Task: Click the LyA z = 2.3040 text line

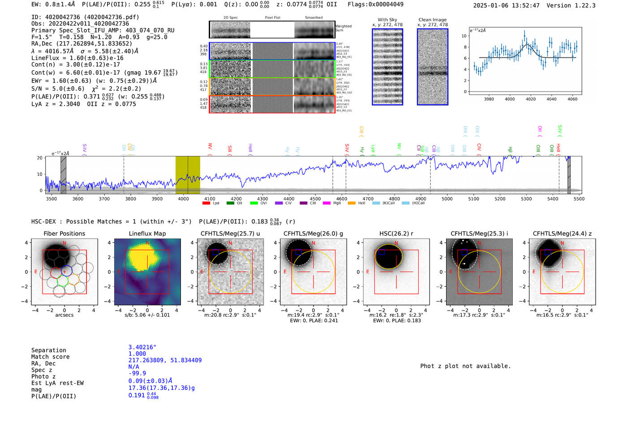Action: 56,104
